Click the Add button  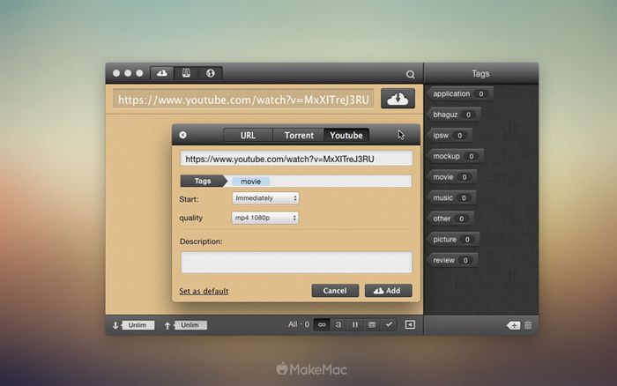pos(389,291)
